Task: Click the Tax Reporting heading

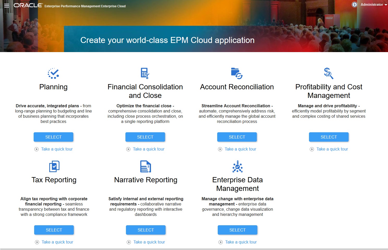Action: point(54,180)
